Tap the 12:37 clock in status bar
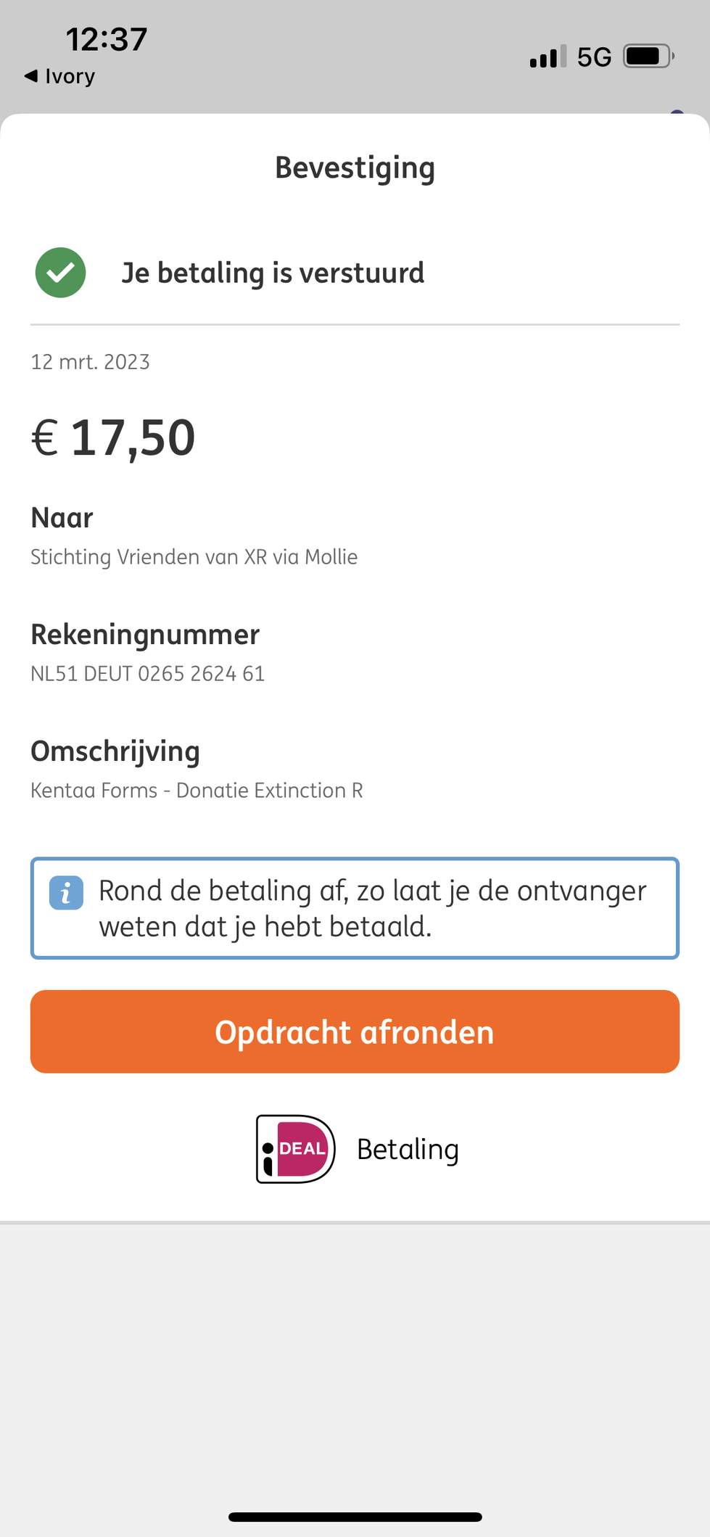 coord(107,39)
